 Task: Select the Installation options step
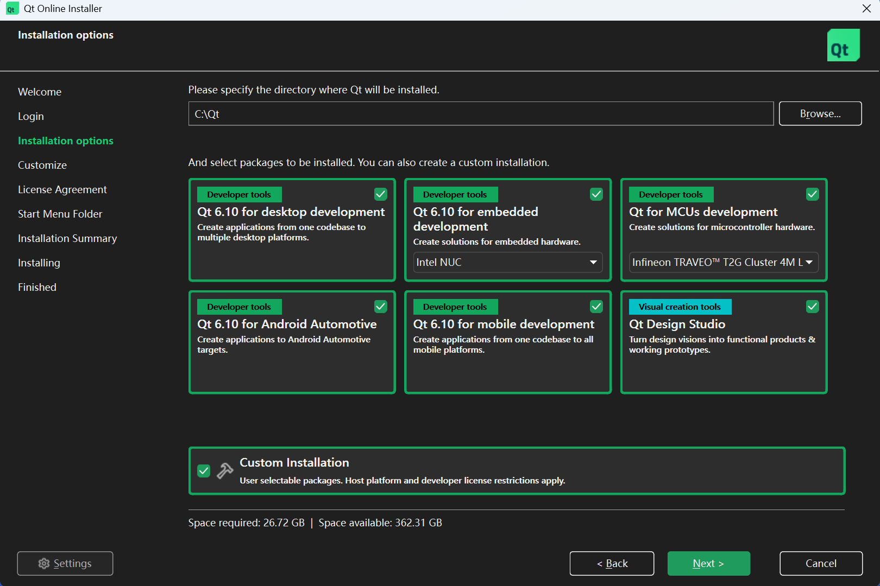66,141
